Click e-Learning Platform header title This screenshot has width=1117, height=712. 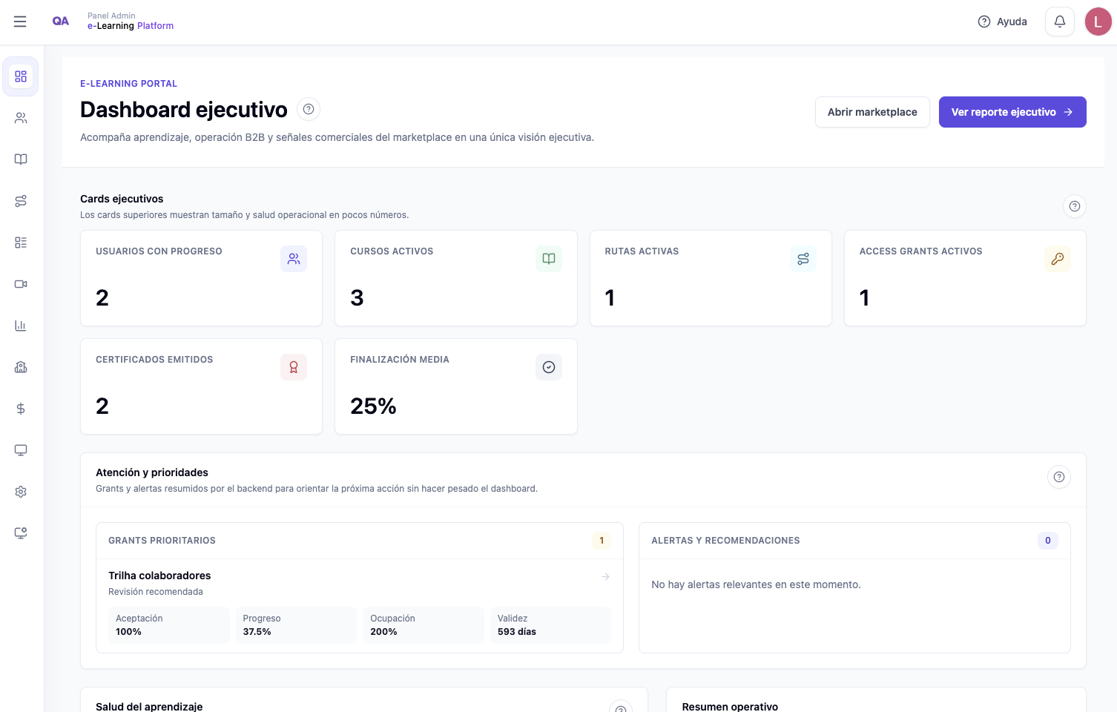131,26
